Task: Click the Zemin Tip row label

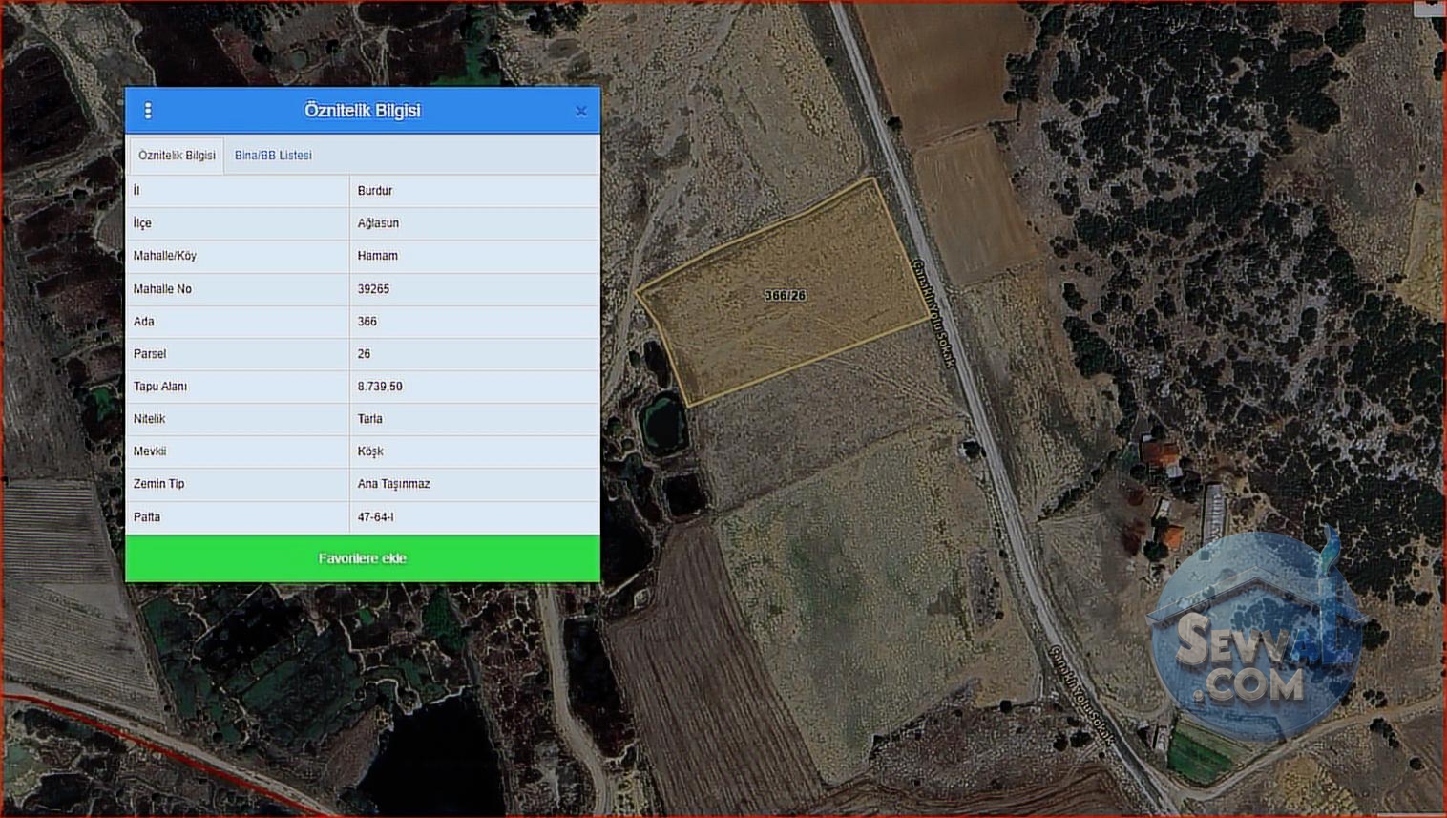Action: [159, 484]
